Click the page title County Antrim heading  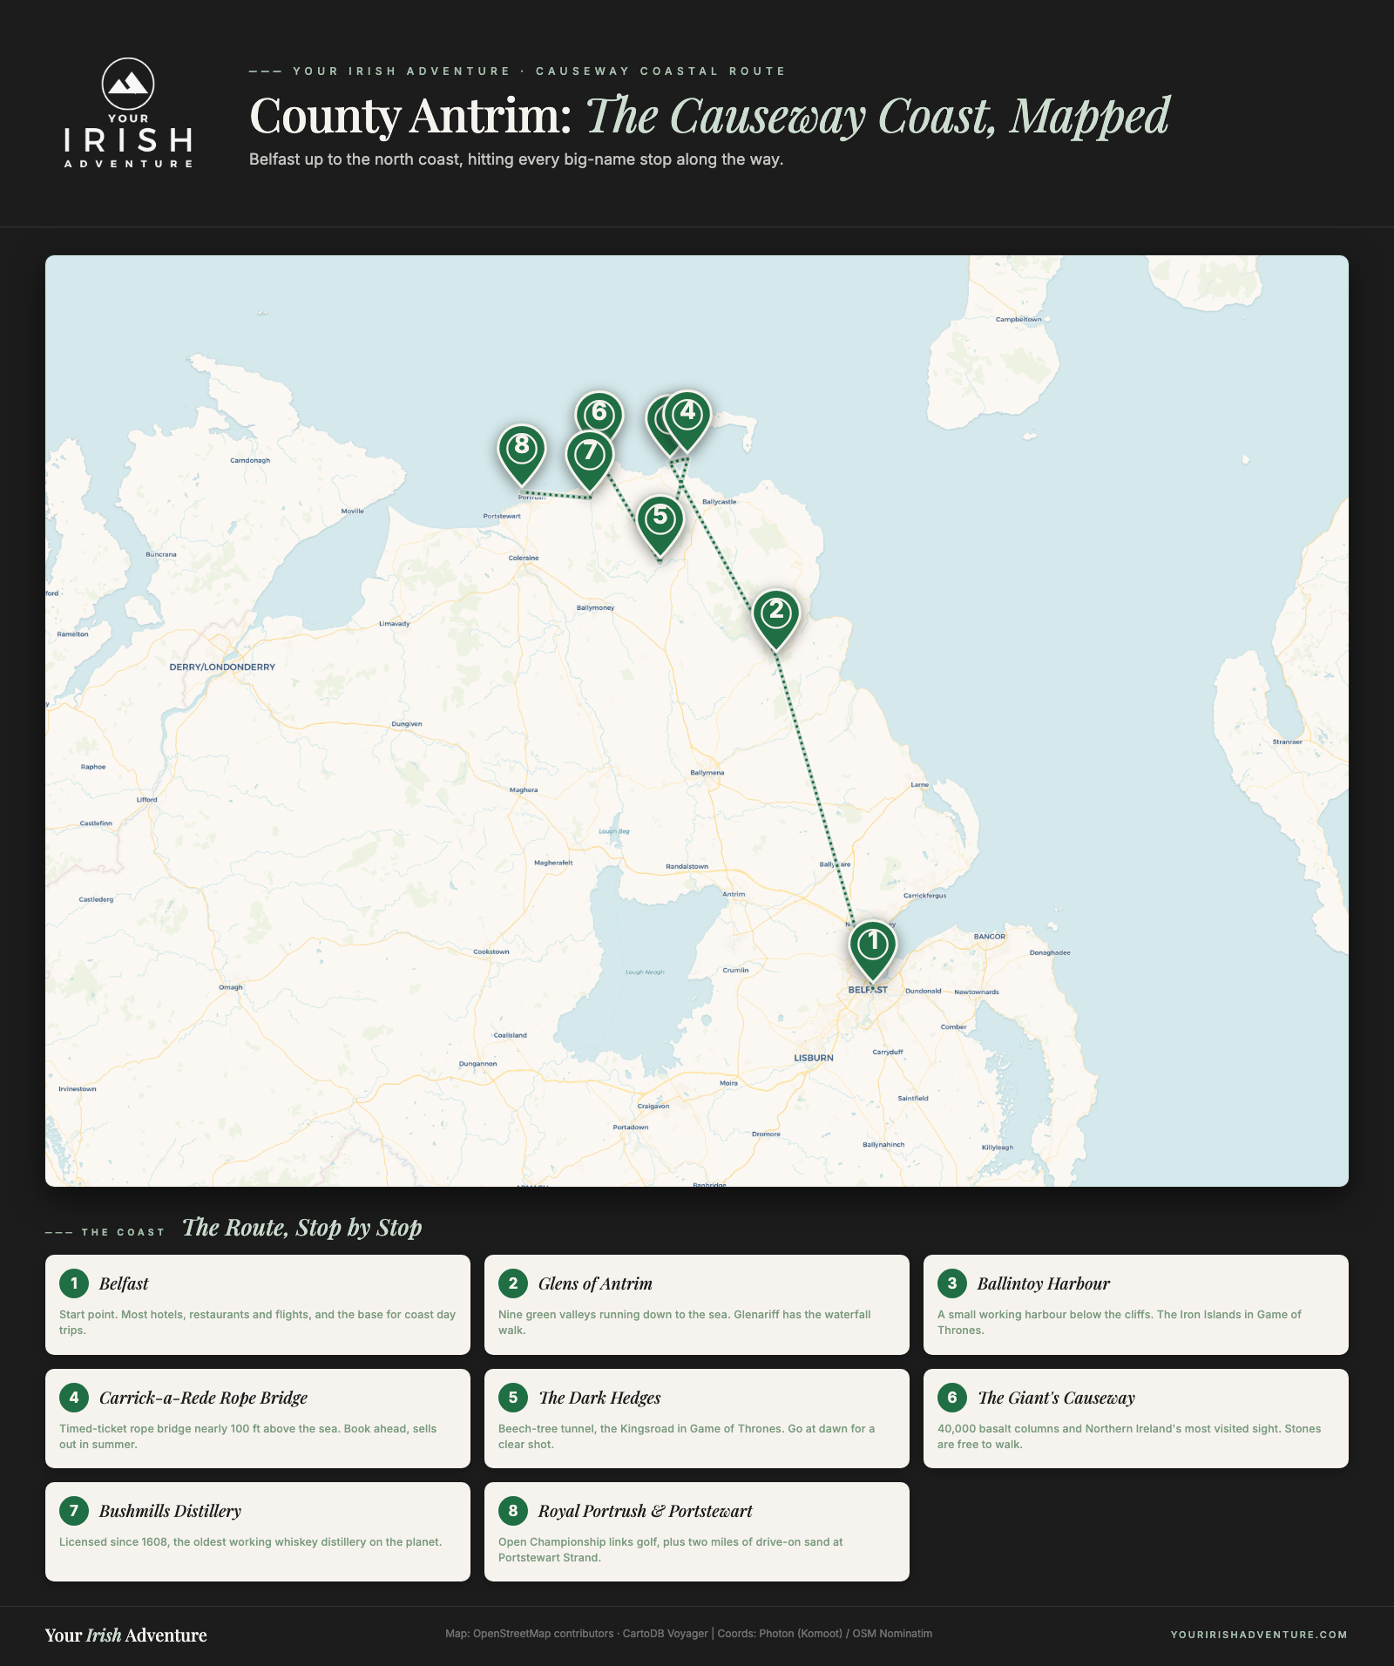(x=709, y=116)
